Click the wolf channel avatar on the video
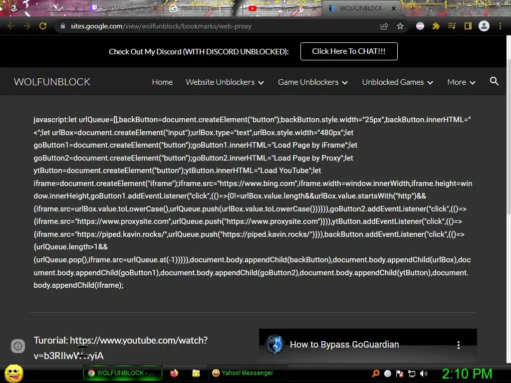The image size is (511, 383). [275, 345]
